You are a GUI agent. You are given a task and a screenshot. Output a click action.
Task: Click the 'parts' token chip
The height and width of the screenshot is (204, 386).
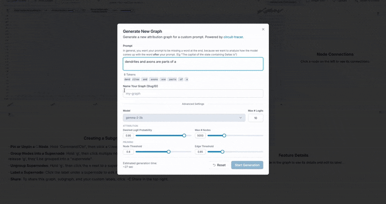(172, 79)
